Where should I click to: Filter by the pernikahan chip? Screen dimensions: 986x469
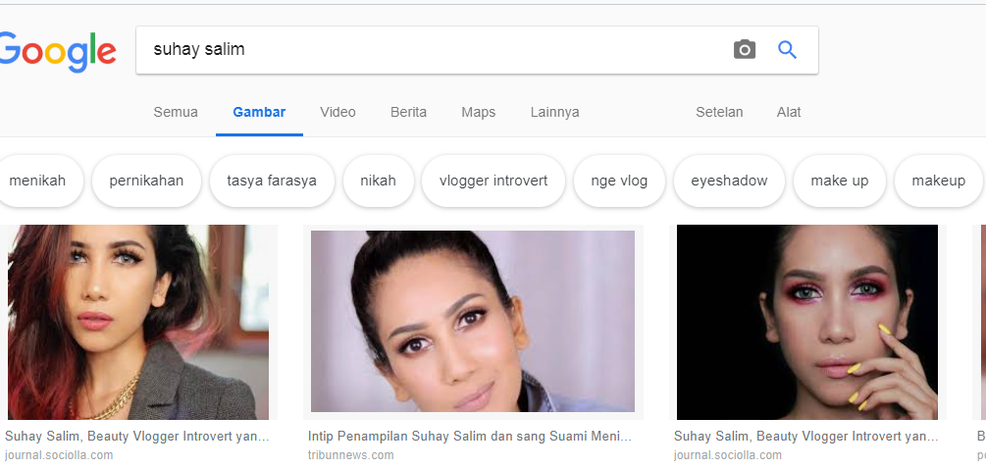click(x=146, y=182)
